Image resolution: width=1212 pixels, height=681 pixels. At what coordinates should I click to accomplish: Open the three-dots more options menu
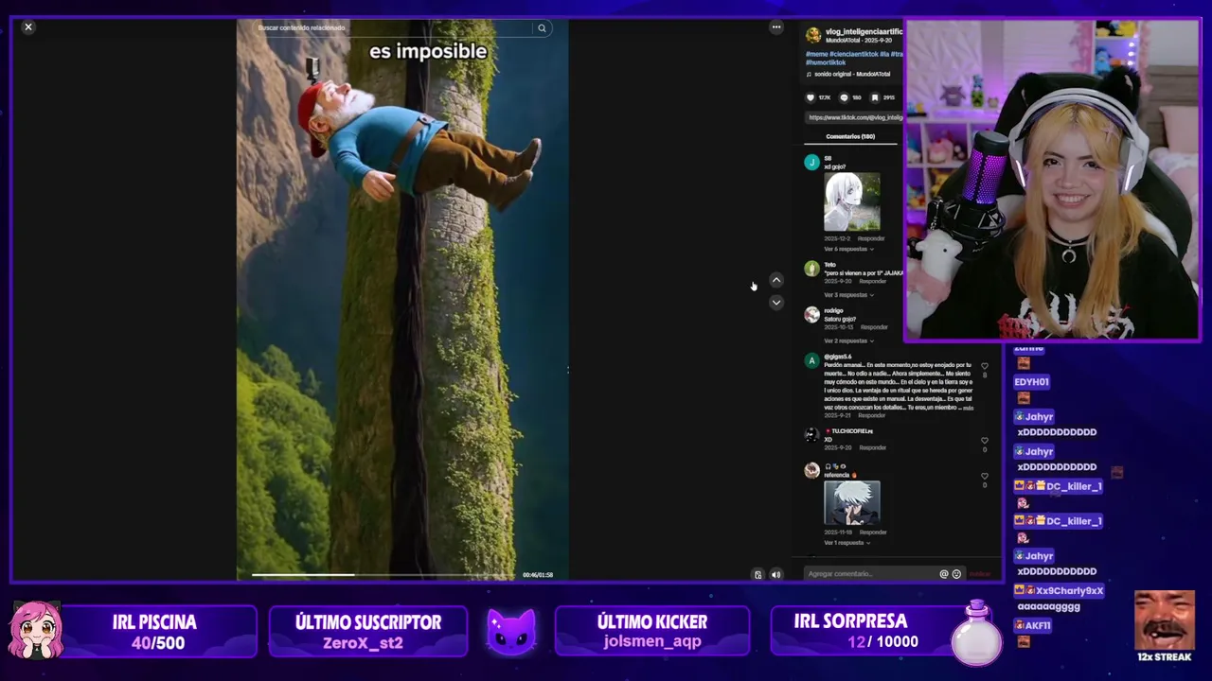click(776, 27)
